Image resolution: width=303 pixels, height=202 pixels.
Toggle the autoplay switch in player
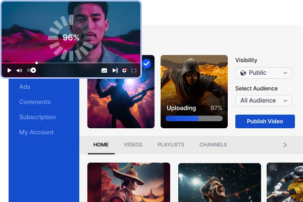click(x=31, y=70)
